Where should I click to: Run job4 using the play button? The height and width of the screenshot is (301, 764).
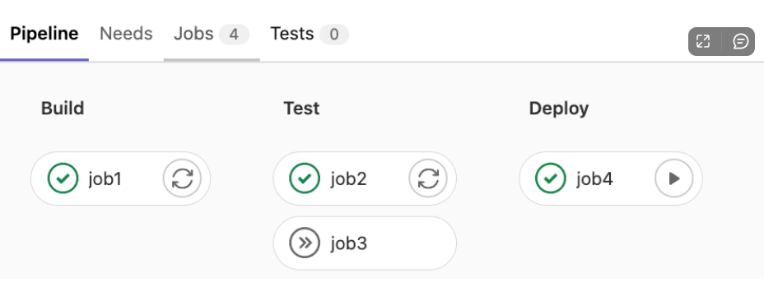click(674, 178)
